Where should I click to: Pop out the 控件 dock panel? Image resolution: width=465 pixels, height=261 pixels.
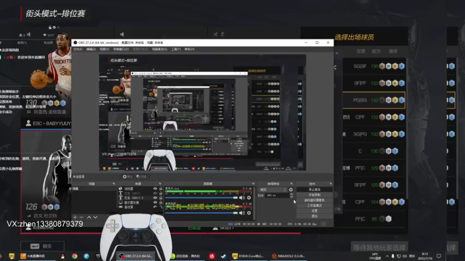click(330, 184)
